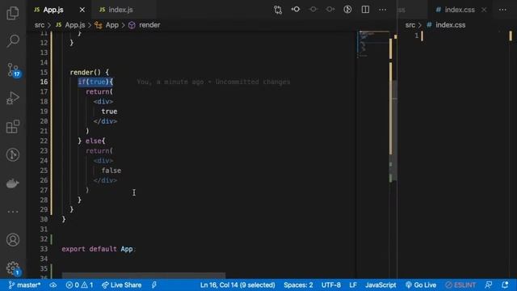Click the compare changes icon in editor toolbar
The height and width of the screenshot is (291, 517).
pos(278,10)
